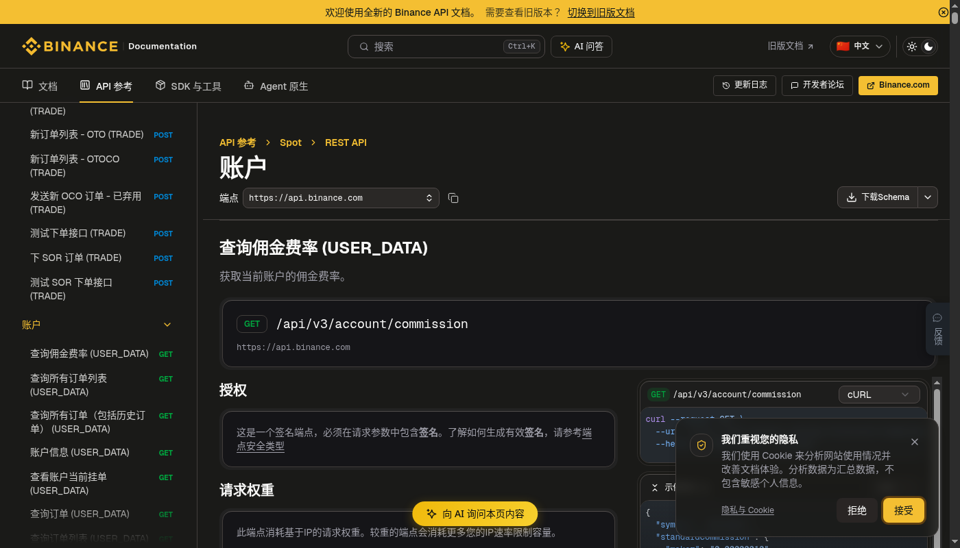Click API 参考 breadcrumb
This screenshot has width=960, height=548.
coord(237,142)
